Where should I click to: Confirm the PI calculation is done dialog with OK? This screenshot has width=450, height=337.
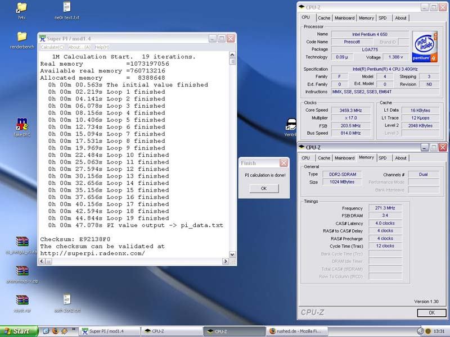[264, 189]
